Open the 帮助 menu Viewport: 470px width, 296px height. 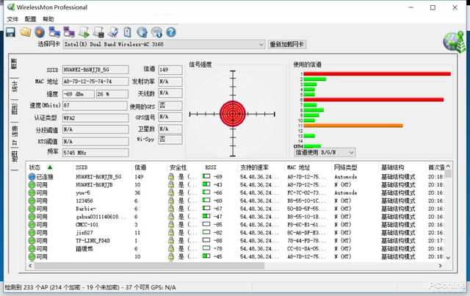coord(48,19)
